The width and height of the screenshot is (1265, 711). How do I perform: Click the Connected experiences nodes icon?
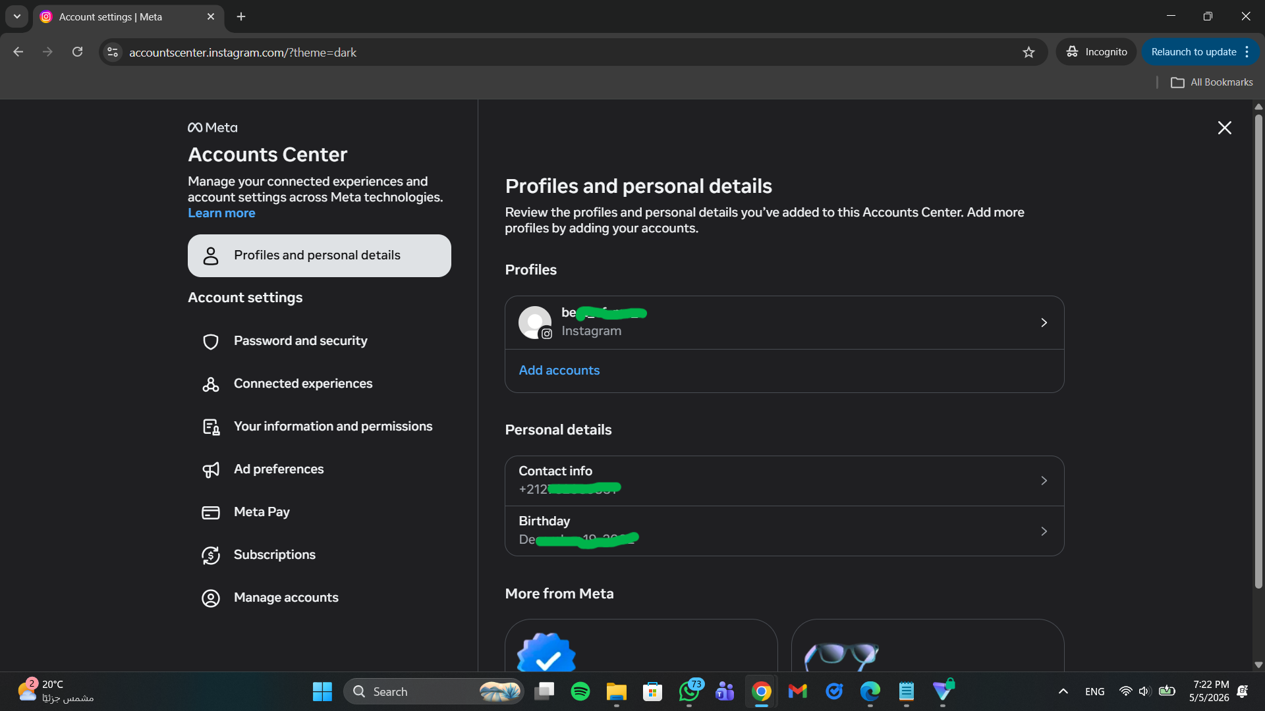click(211, 384)
